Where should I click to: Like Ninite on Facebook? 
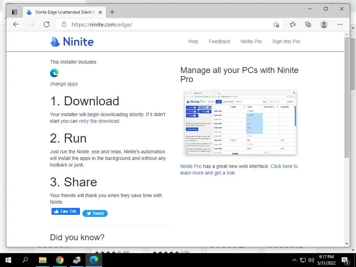pyautogui.click(x=66, y=211)
